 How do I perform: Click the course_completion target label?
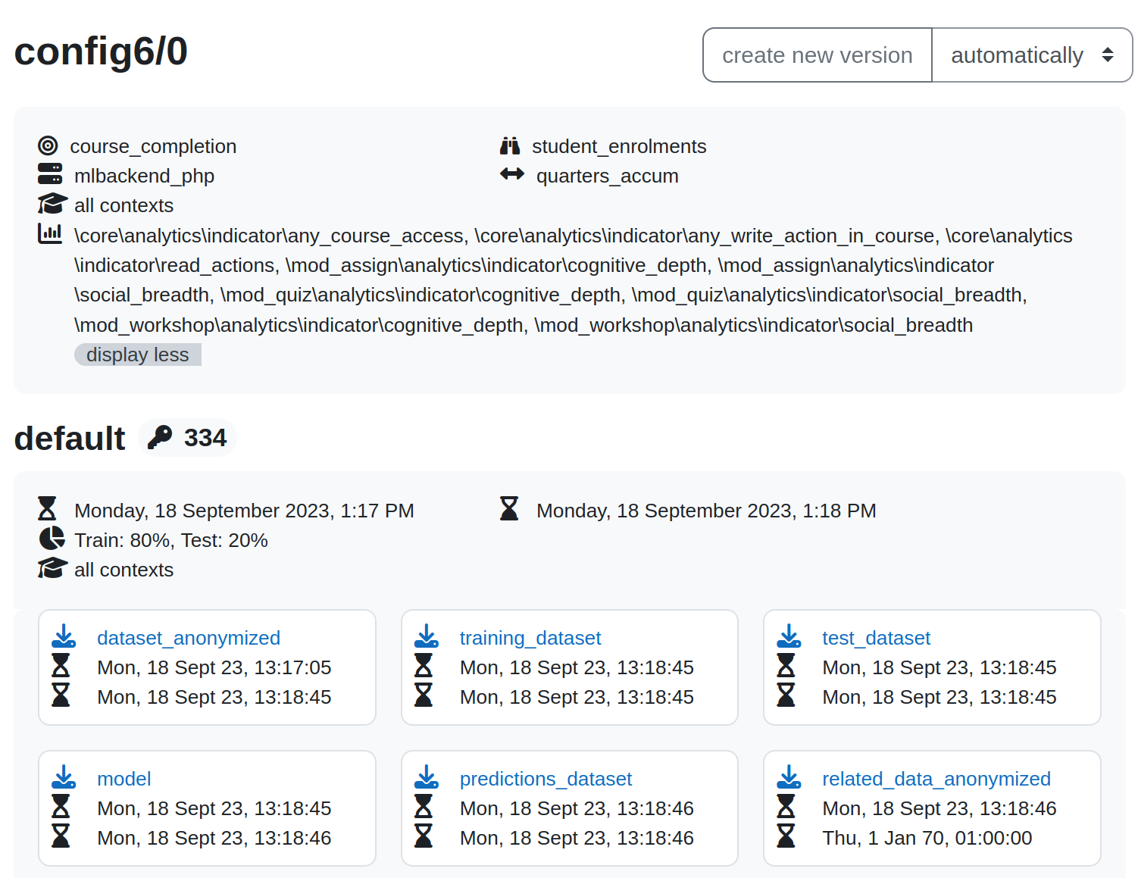coord(153,146)
